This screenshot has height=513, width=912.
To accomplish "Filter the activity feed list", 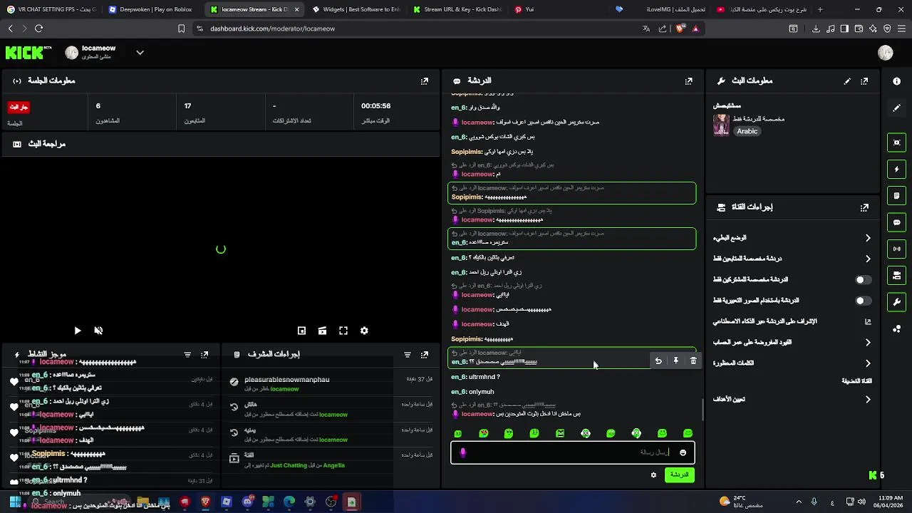I will (187, 354).
